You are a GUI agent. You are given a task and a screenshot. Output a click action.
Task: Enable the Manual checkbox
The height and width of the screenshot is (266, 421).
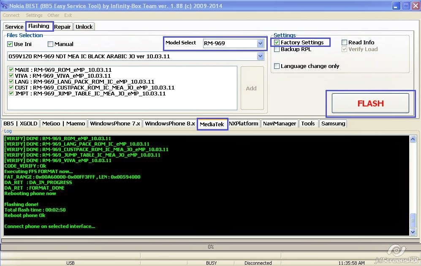(x=50, y=44)
